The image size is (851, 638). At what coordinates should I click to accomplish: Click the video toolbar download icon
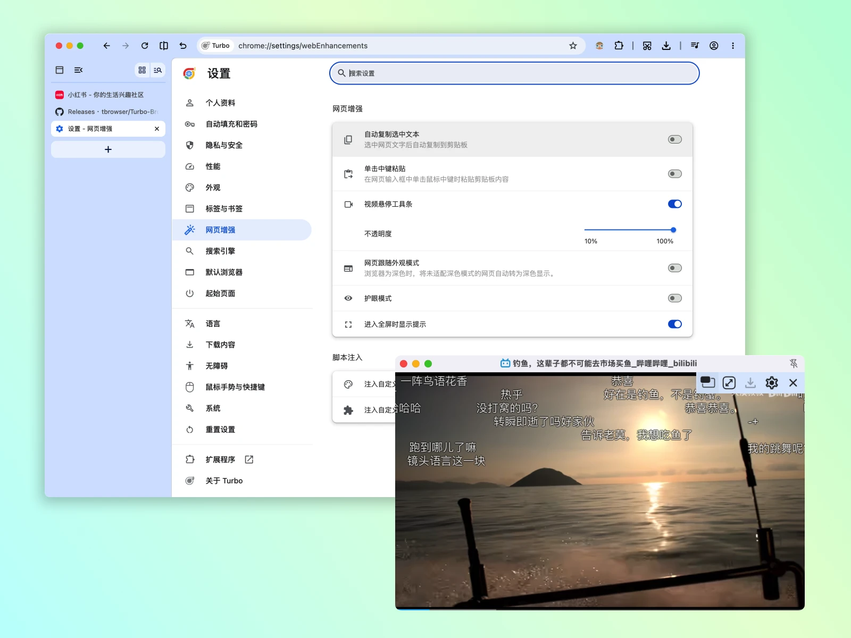coord(750,382)
